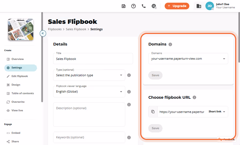240x145 pixels.
Task: Collapse the sidebar with double-chevron button
Action: coord(43,33)
